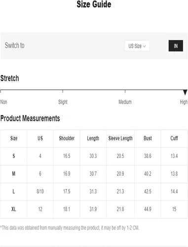Click the Switch to label
The width and height of the screenshot is (188, 247).
(15, 45)
